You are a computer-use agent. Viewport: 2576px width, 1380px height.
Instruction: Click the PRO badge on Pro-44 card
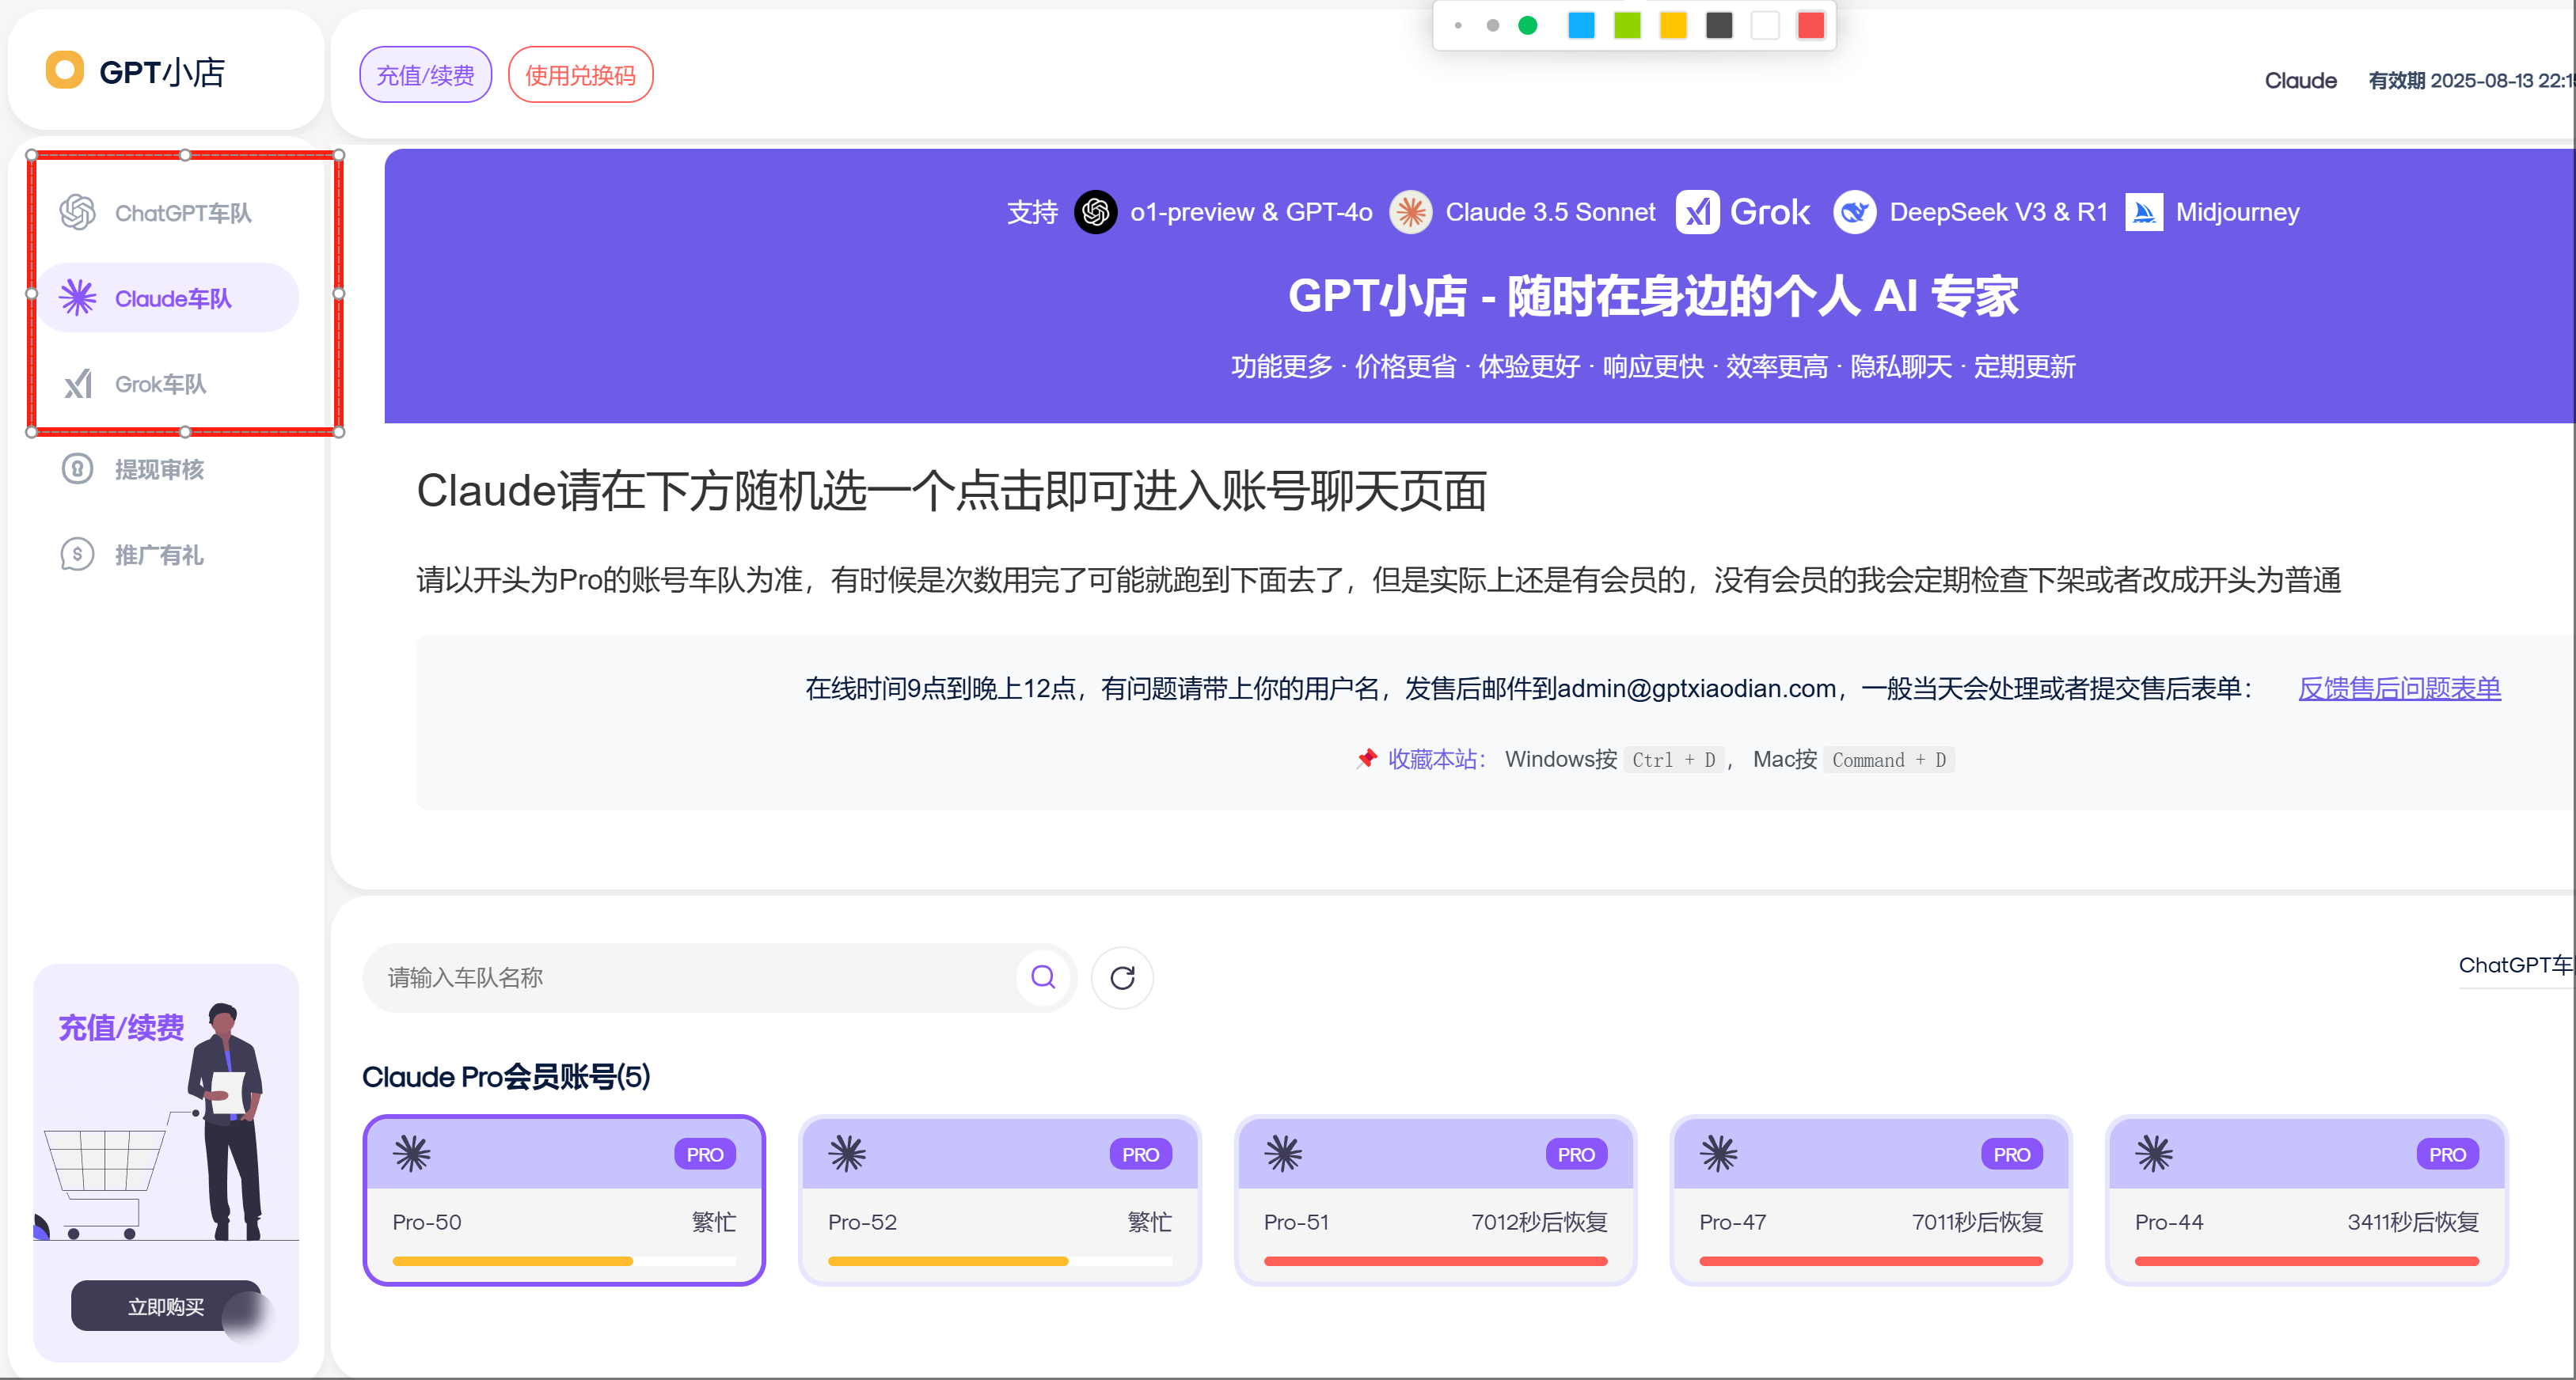tap(2447, 1154)
